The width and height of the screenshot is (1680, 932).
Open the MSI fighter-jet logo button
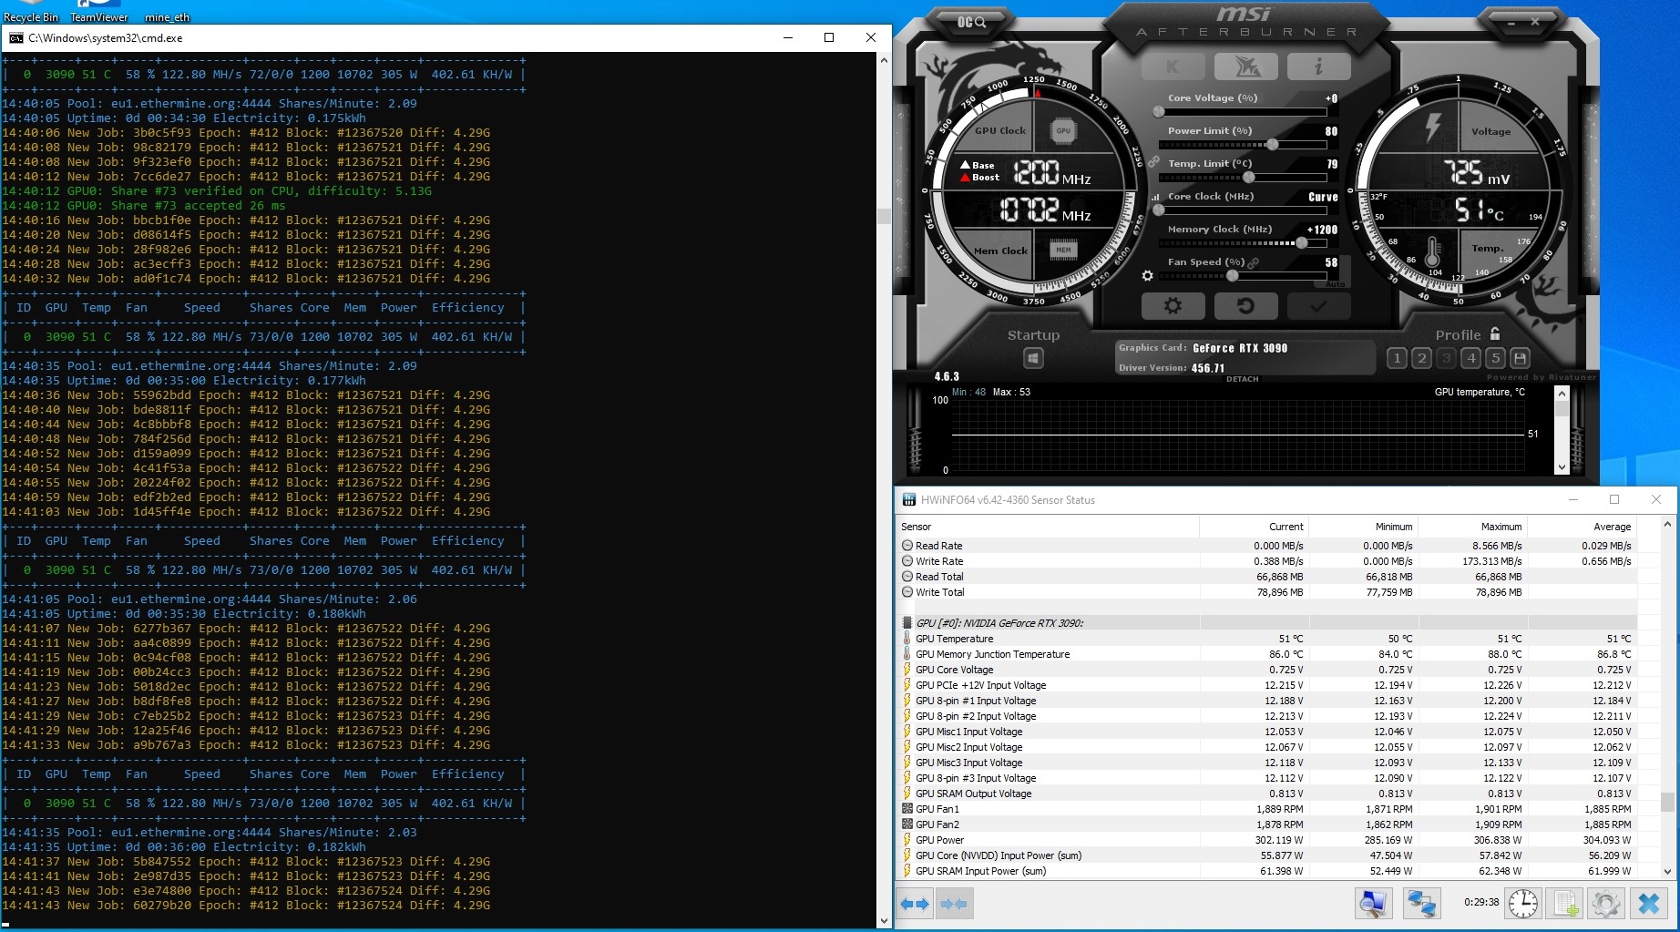(x=1245, y=67)
